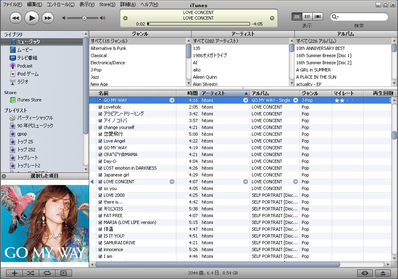Open the 編集(E) menu

(x=34, y=4)
